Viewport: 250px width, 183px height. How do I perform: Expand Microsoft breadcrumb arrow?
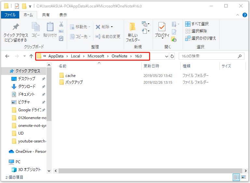coord(108,56)
